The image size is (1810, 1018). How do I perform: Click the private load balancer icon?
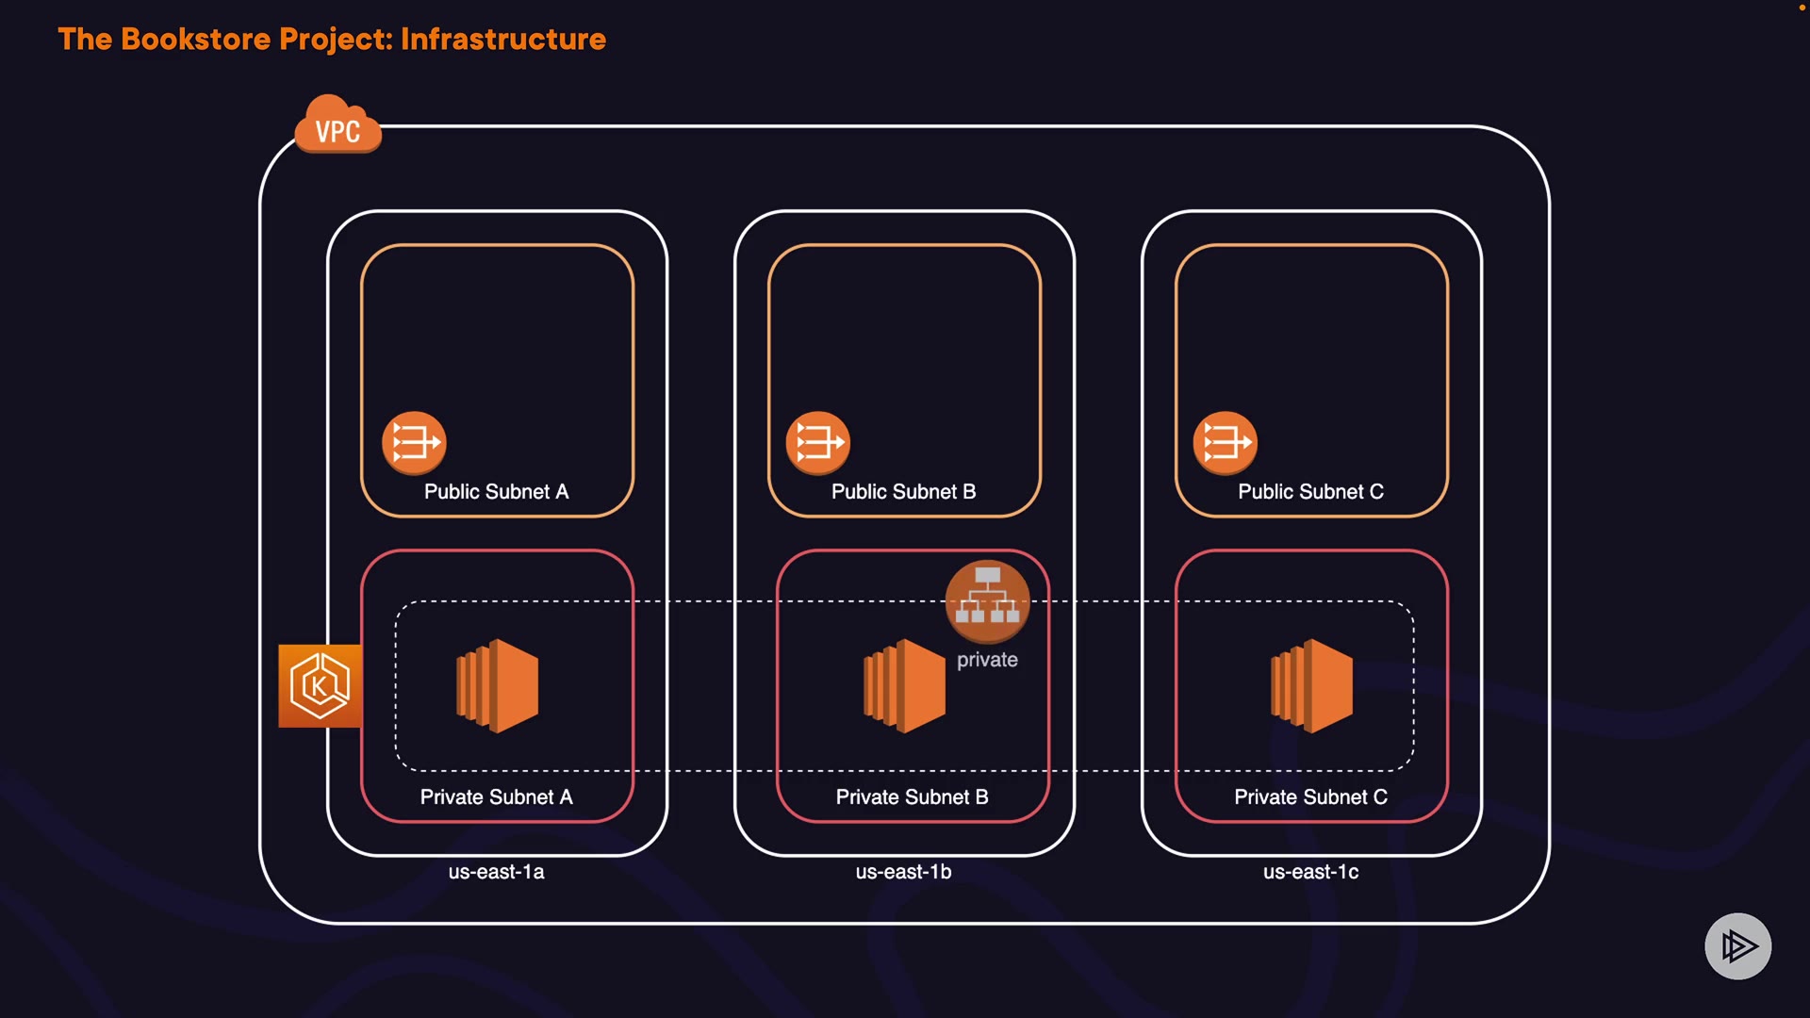pos(987,600)
